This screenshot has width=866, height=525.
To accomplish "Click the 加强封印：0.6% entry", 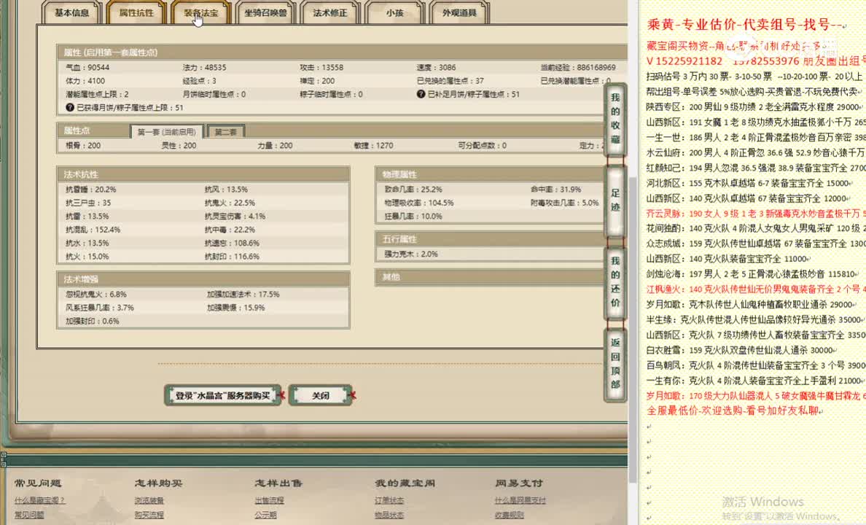I will coord(93,321).
